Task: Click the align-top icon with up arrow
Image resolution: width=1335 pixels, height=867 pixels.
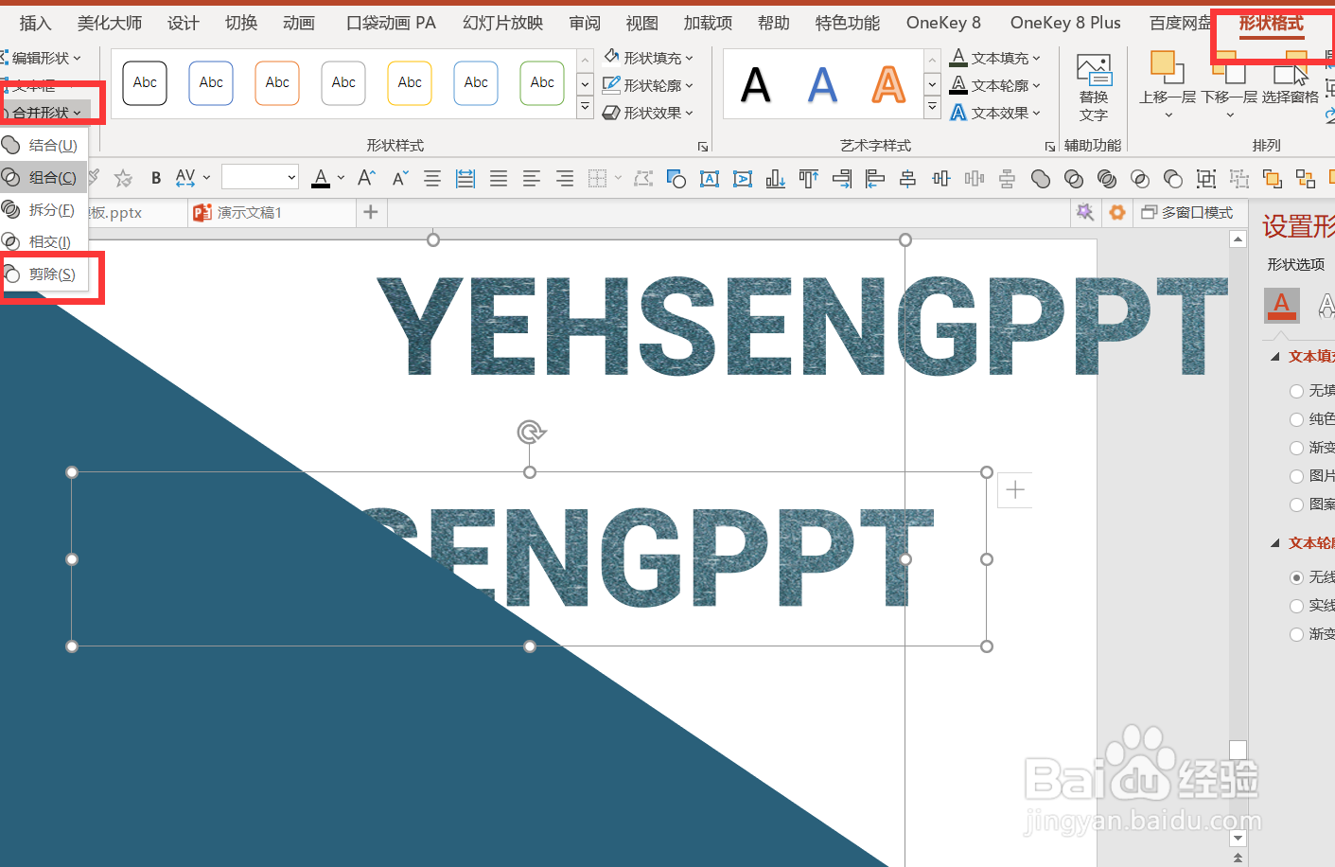Action: pos(808,178)
